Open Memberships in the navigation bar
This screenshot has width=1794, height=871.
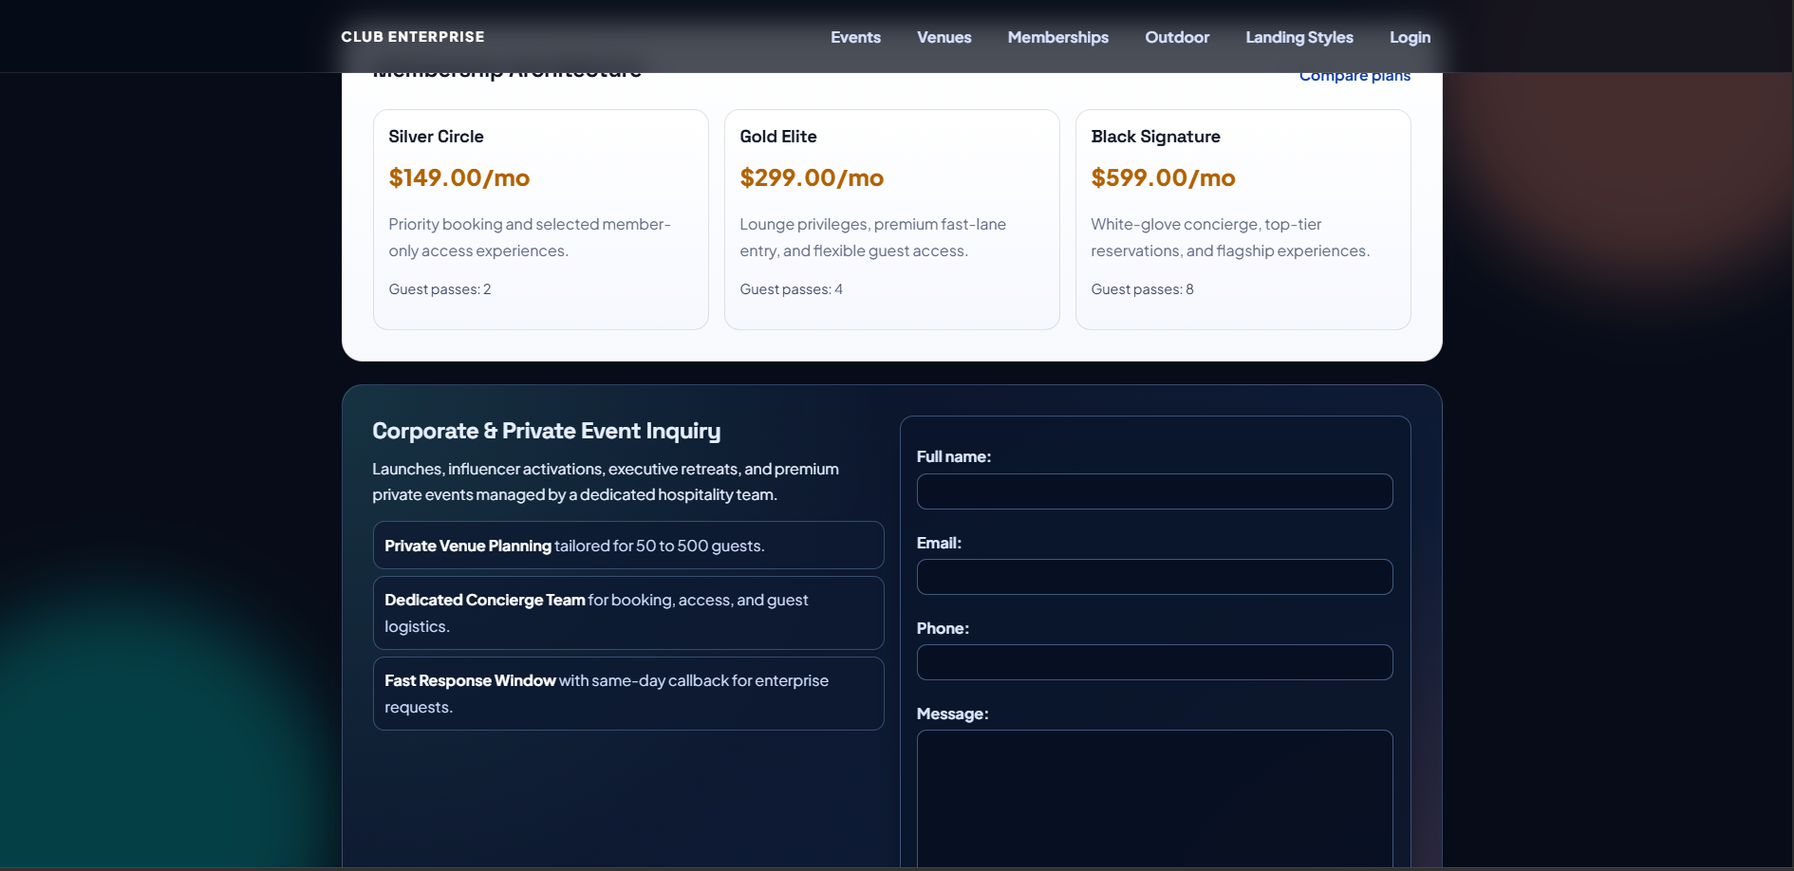click(1057, 37)
